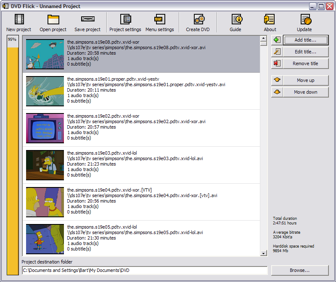Screen dimensions: 336x282
Task: Click the Move up arrow icon
Action: [x=277, y=80]
